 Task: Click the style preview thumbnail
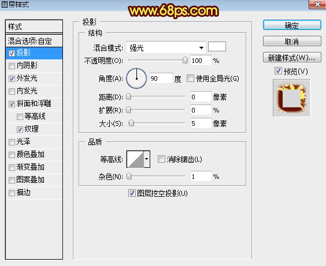(291, 98)
